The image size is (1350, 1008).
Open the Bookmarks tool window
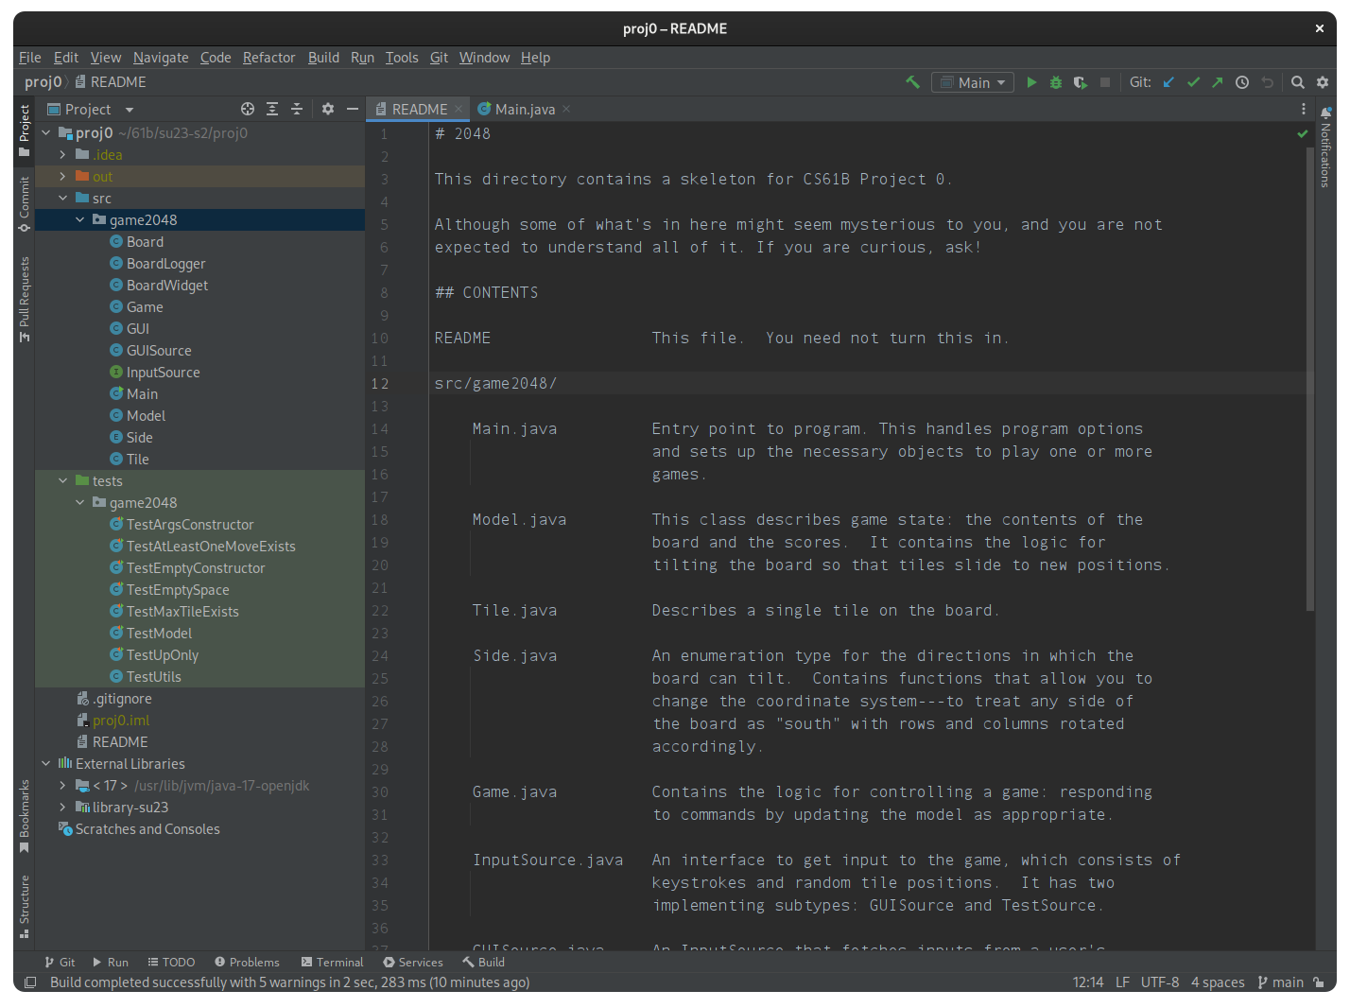(x=24, y=815)
